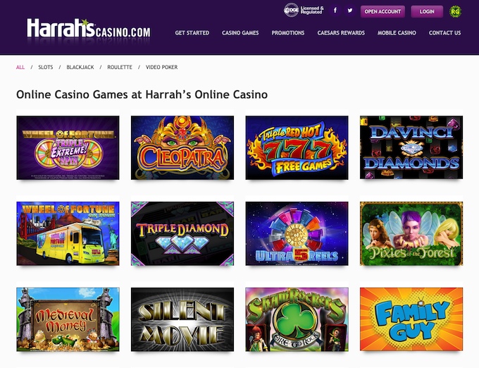Click the Harrah's Casino logo
This screenshot has height=368, width=479.
[89, 29]
